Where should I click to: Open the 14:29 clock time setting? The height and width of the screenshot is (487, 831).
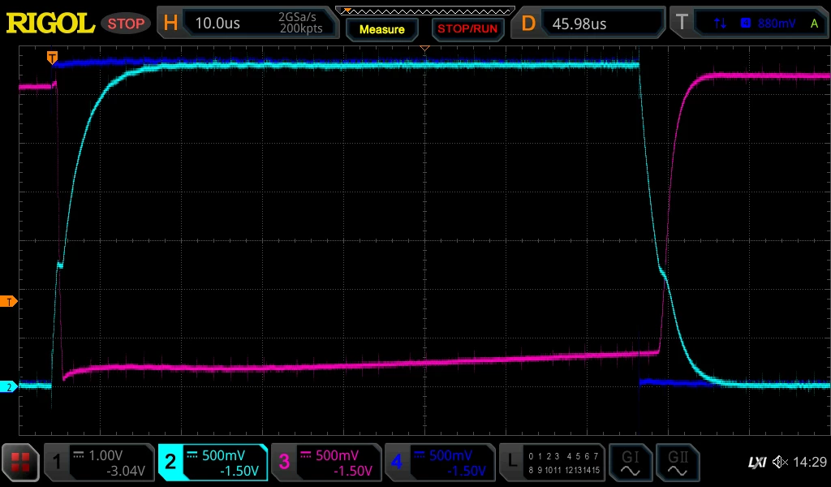pos(810,462)
